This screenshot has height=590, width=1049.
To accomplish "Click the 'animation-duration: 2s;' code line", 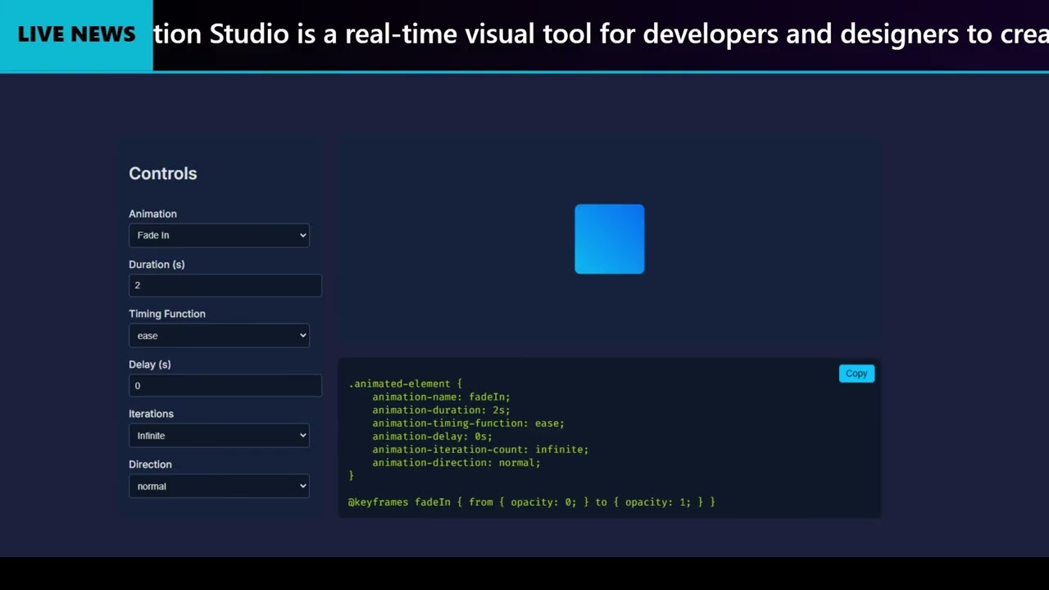I will click(441, 410).
